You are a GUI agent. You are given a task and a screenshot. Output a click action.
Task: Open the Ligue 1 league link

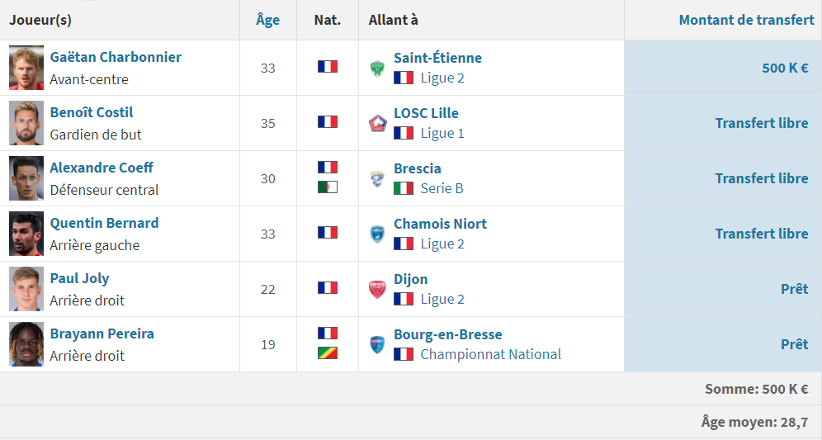[x=442, y=133]
